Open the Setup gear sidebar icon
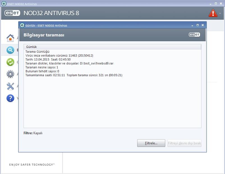The width and height of the screenshot is (225, 174). coord(10,74)
